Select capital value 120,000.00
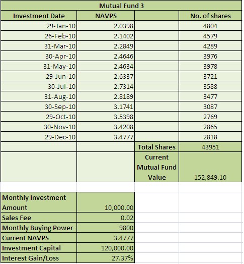244x264 pixels. 106,248
